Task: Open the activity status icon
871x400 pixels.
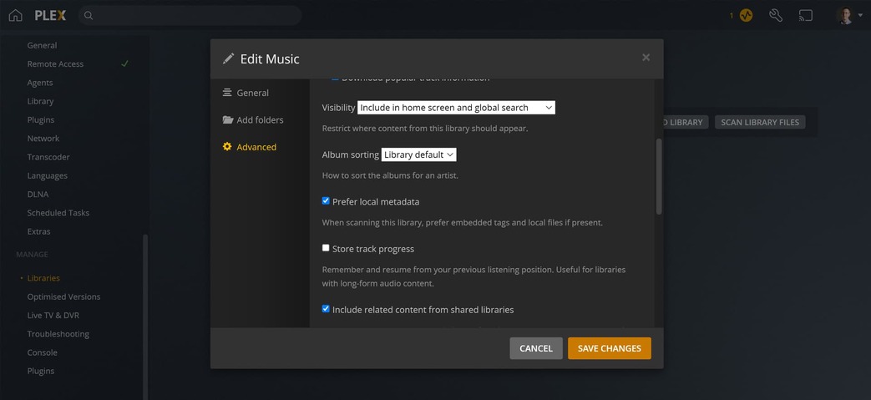Action: [x=746, y=15]
